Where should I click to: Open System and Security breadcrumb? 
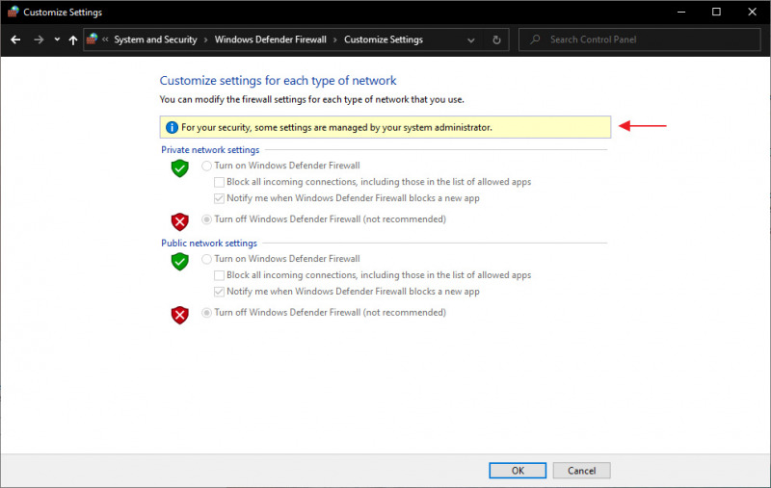[x=155, y=39]
